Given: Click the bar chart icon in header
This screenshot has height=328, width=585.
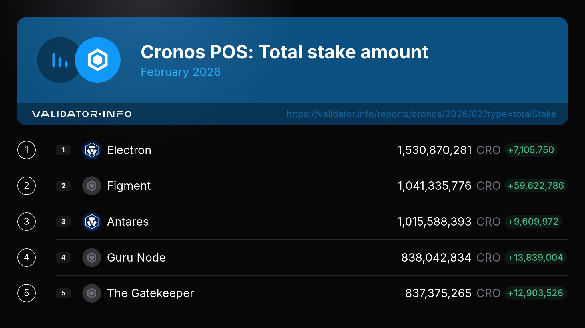Looking at the screenshot, I should [x=60, y=60].
